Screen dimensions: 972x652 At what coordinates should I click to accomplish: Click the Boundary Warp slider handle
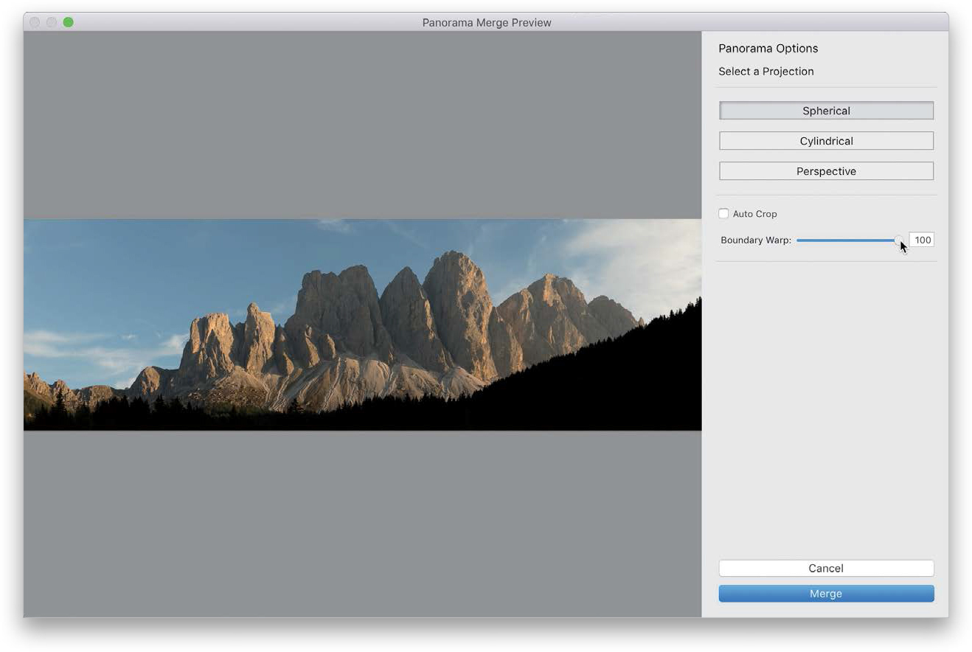pos(898,240)
